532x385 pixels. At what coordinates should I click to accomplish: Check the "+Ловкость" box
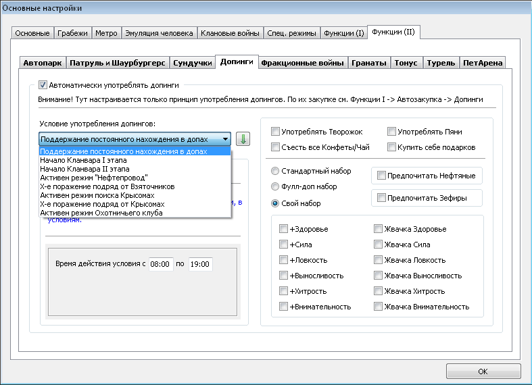[x=283, y=260]
